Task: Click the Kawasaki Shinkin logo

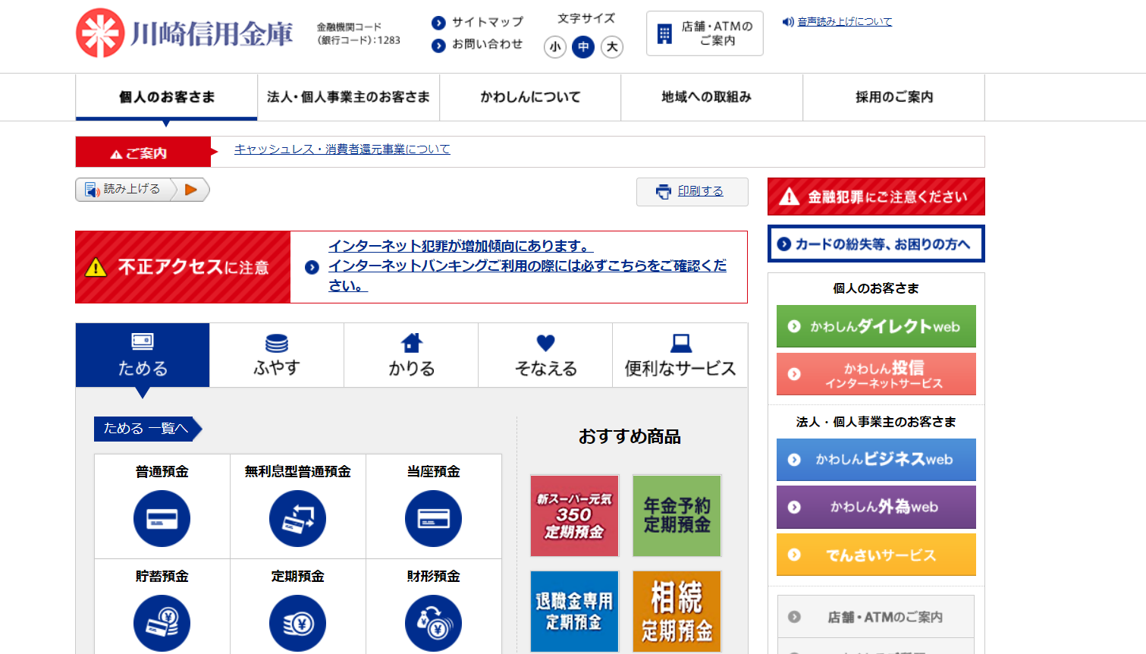Action: [184, 33]
